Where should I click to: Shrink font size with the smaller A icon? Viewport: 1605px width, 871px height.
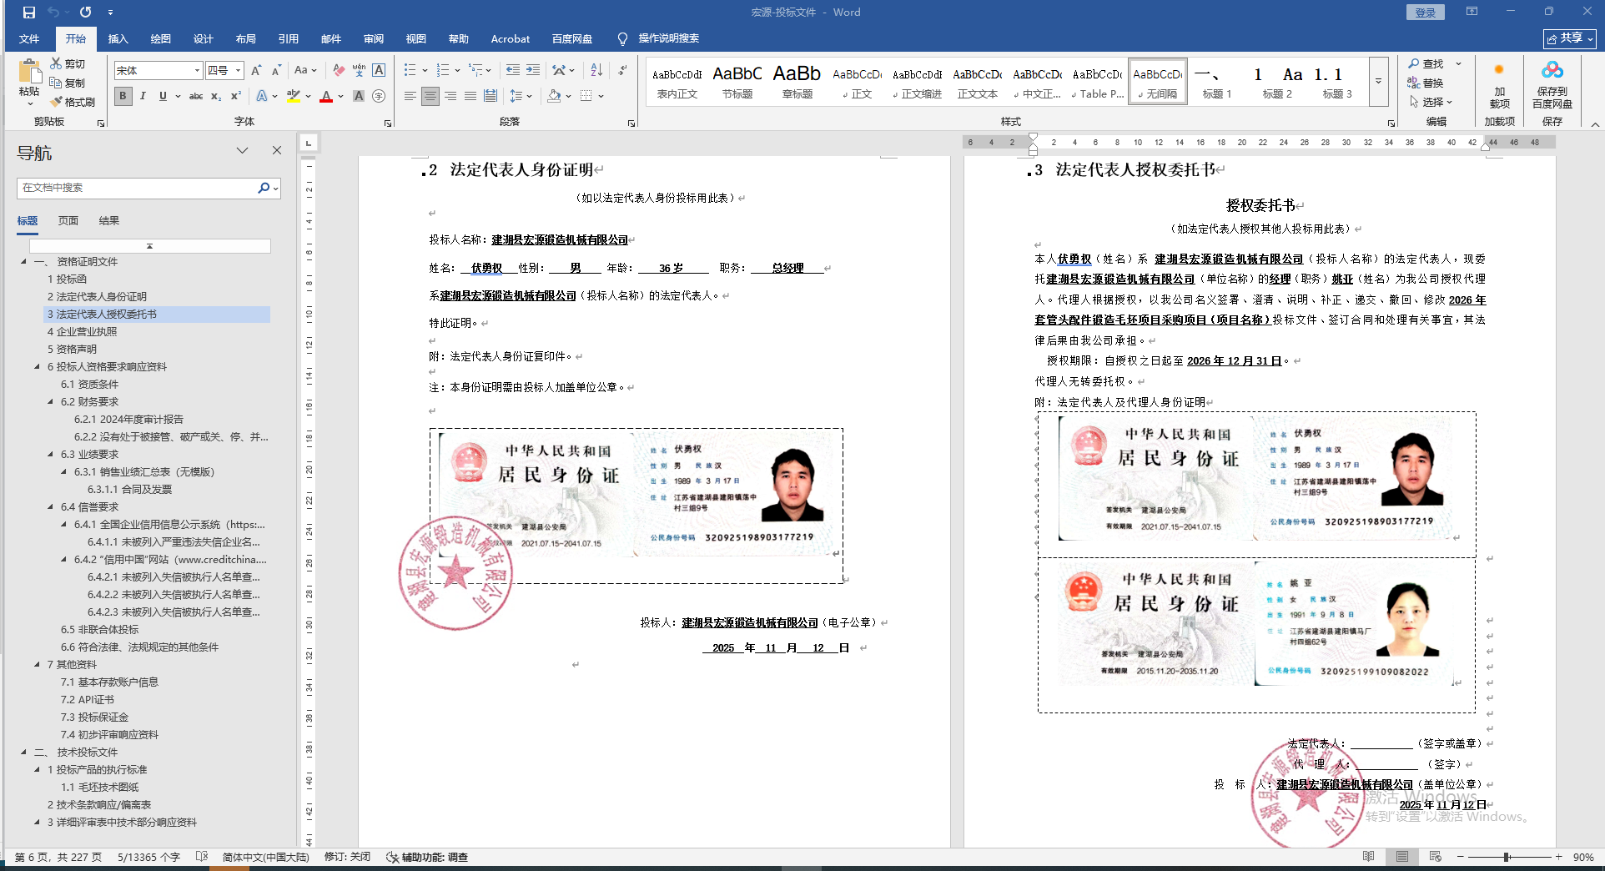(x=276, y=71)
